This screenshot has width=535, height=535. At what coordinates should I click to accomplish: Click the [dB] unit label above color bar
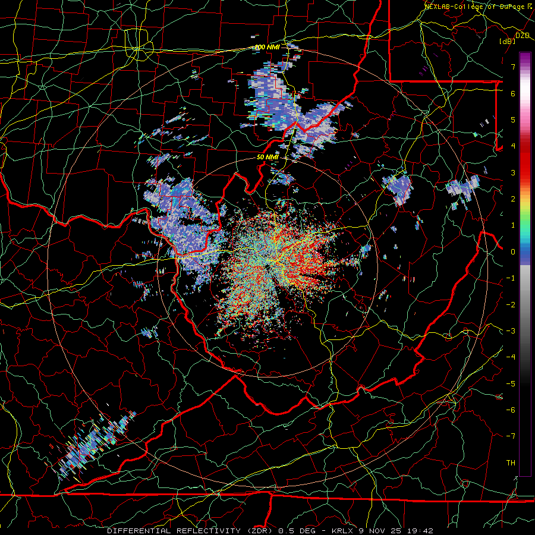(507, 41)
